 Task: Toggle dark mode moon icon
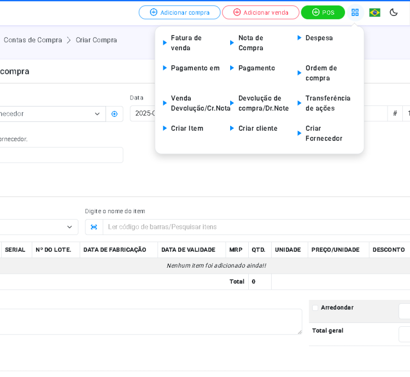coord(394,13)
